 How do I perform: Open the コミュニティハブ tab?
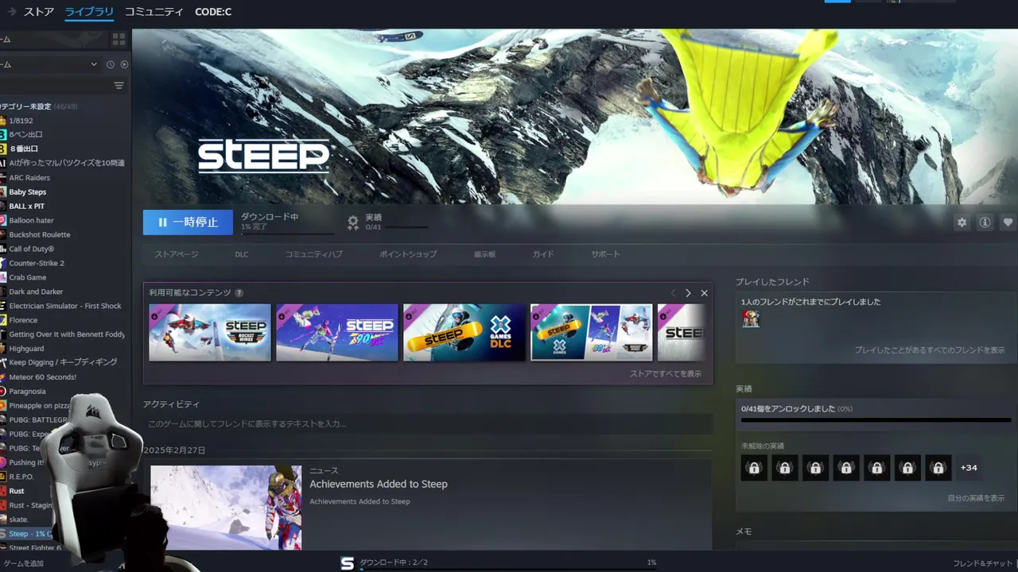[313, 254]
